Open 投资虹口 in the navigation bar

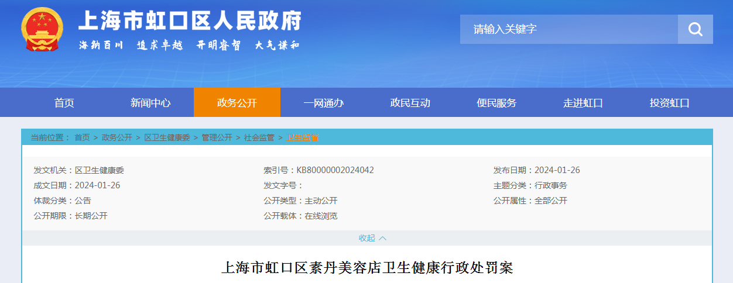669,103
